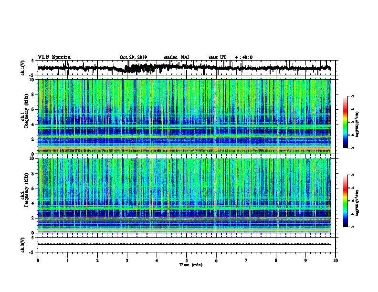
Task: Click the ch.1(V) waveform axis label
Action: (x=22, y=68)
